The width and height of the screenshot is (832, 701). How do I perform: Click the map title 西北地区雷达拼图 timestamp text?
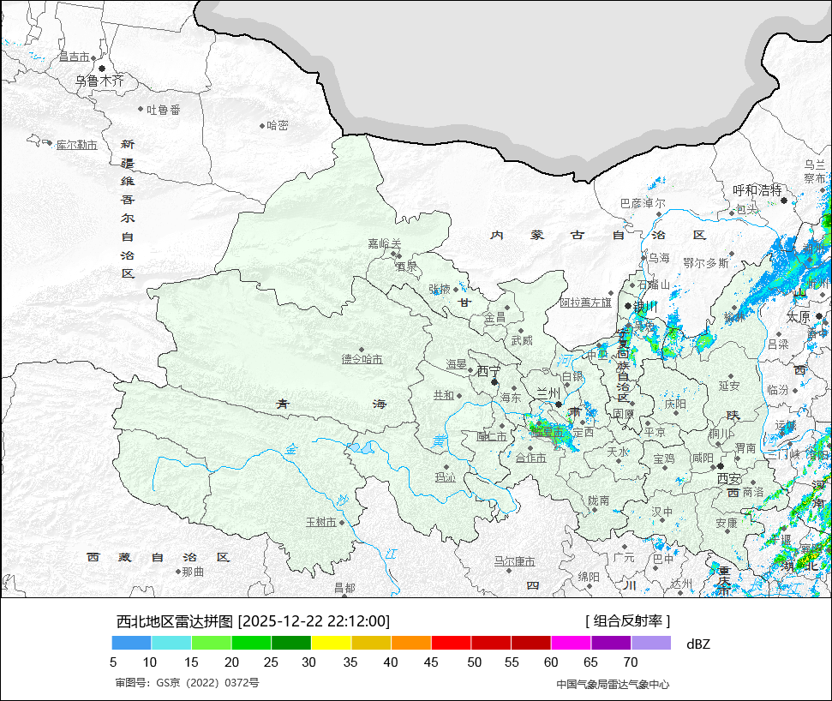tap(253, 620)
